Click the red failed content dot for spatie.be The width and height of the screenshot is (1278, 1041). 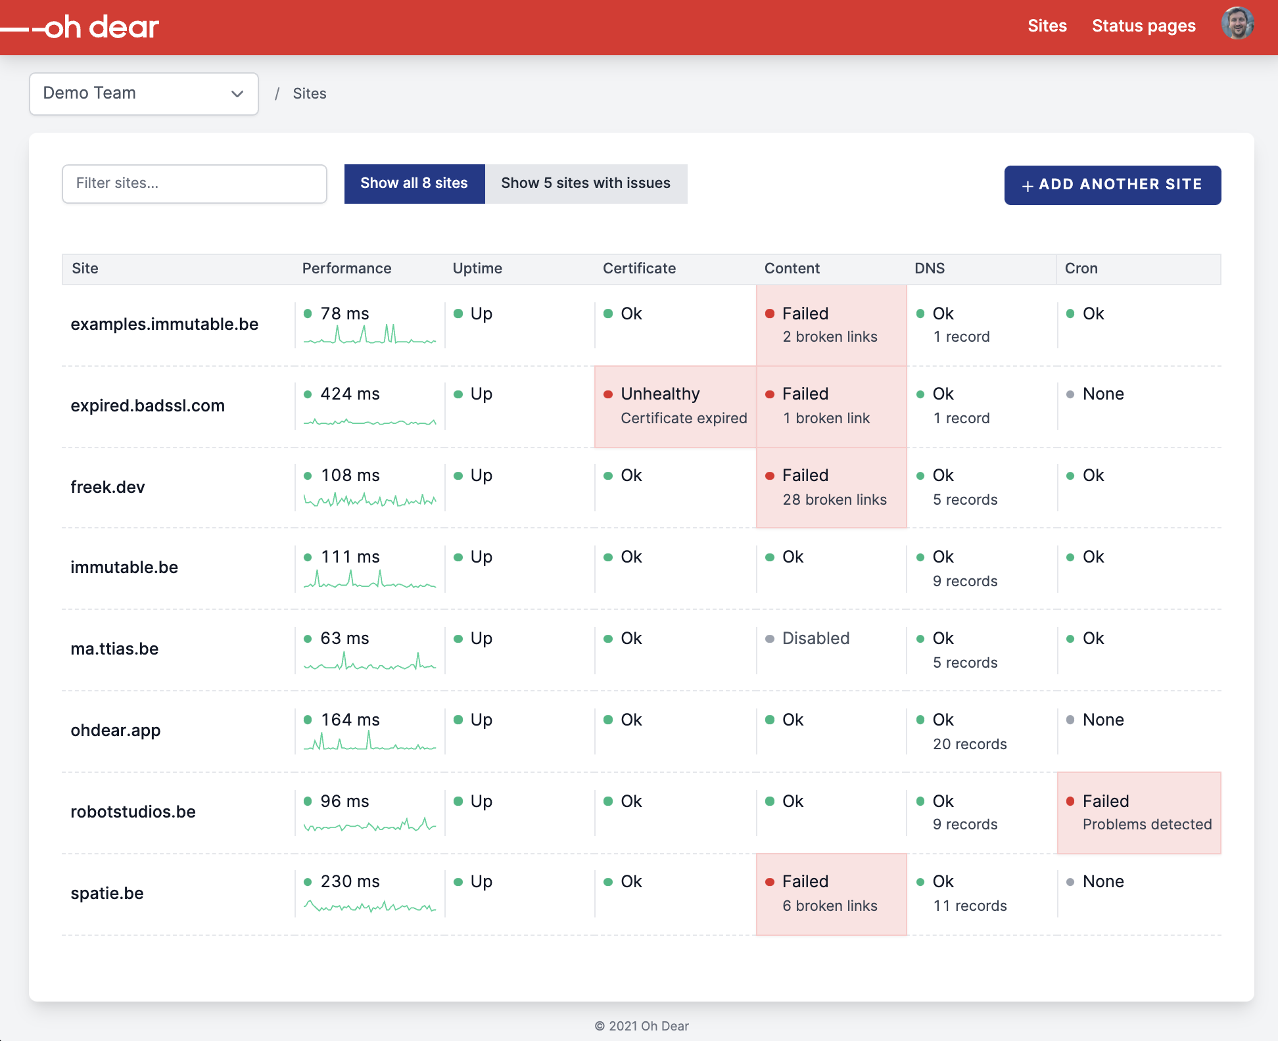[x=769, y=882]
